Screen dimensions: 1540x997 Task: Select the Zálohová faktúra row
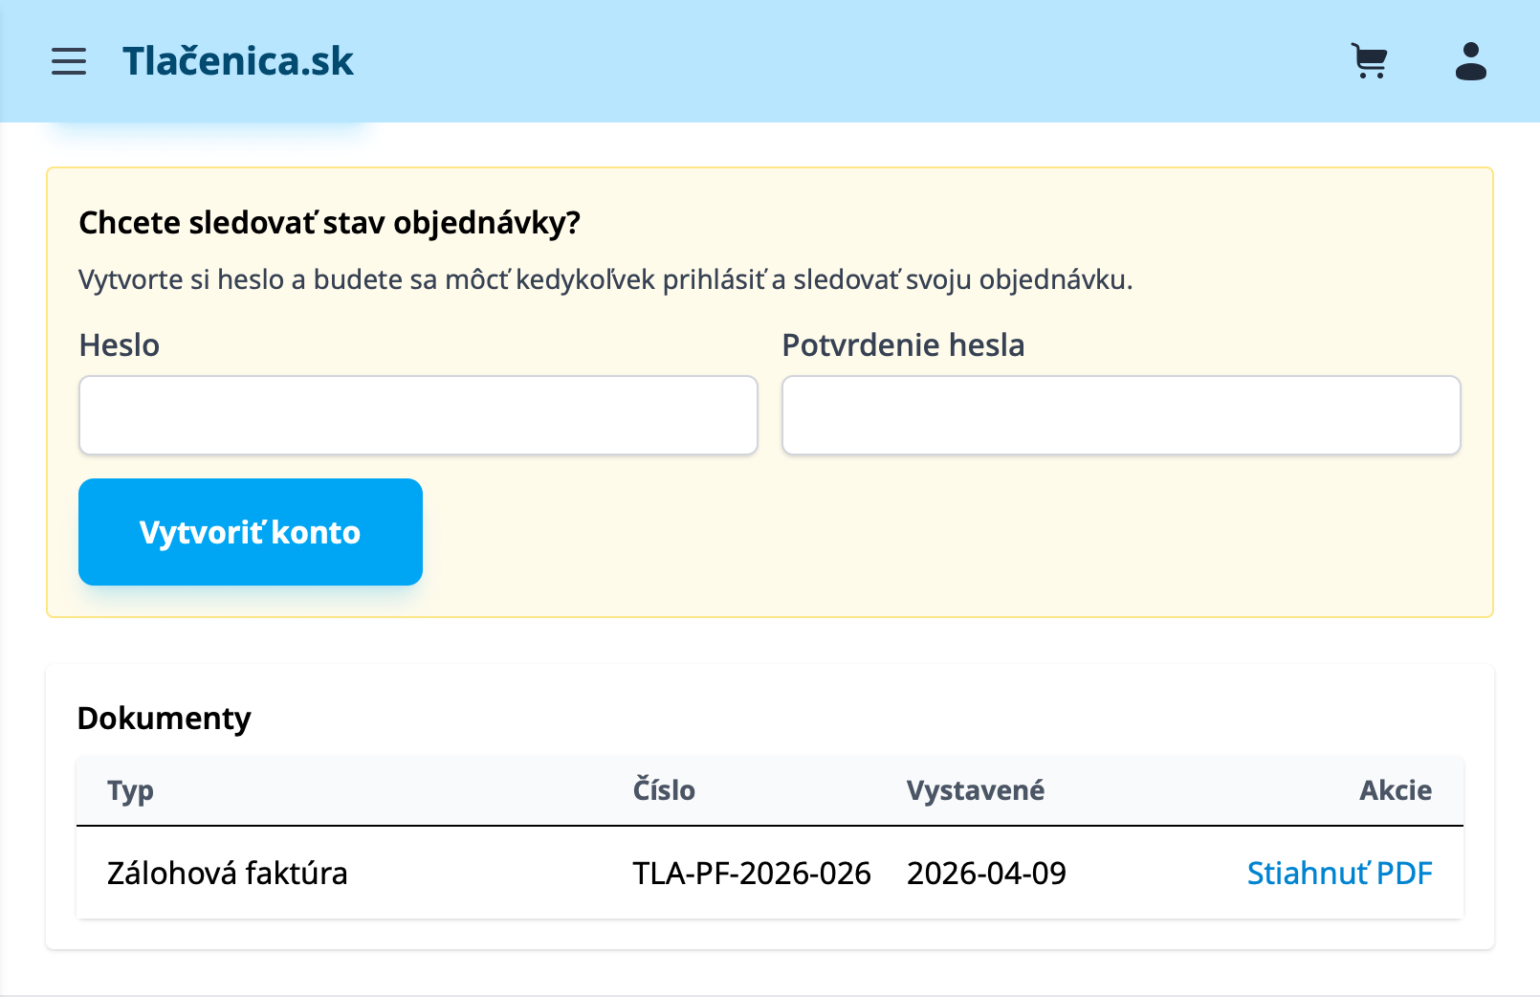[x=229, y=873]
